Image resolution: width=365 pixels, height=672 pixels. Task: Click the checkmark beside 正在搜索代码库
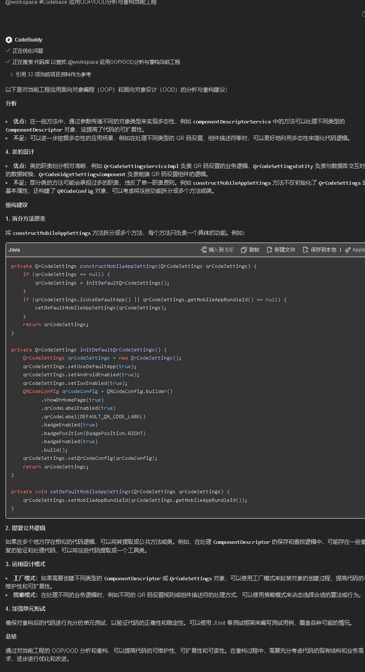click(8, 62)
